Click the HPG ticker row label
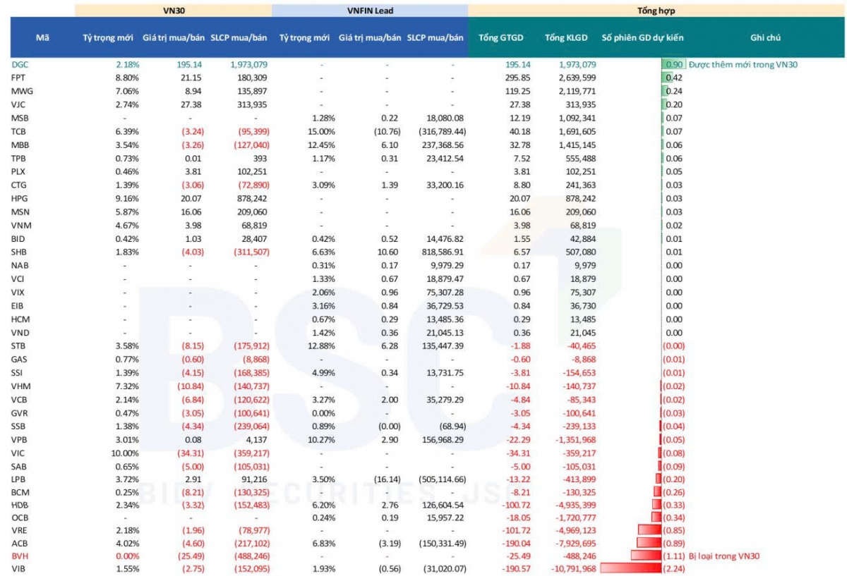Screen dimensions: 847x576 pos(20,198)
